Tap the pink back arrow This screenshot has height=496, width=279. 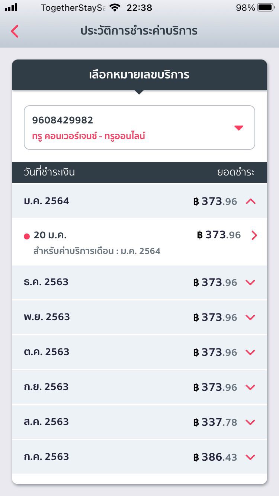point(15,31)
